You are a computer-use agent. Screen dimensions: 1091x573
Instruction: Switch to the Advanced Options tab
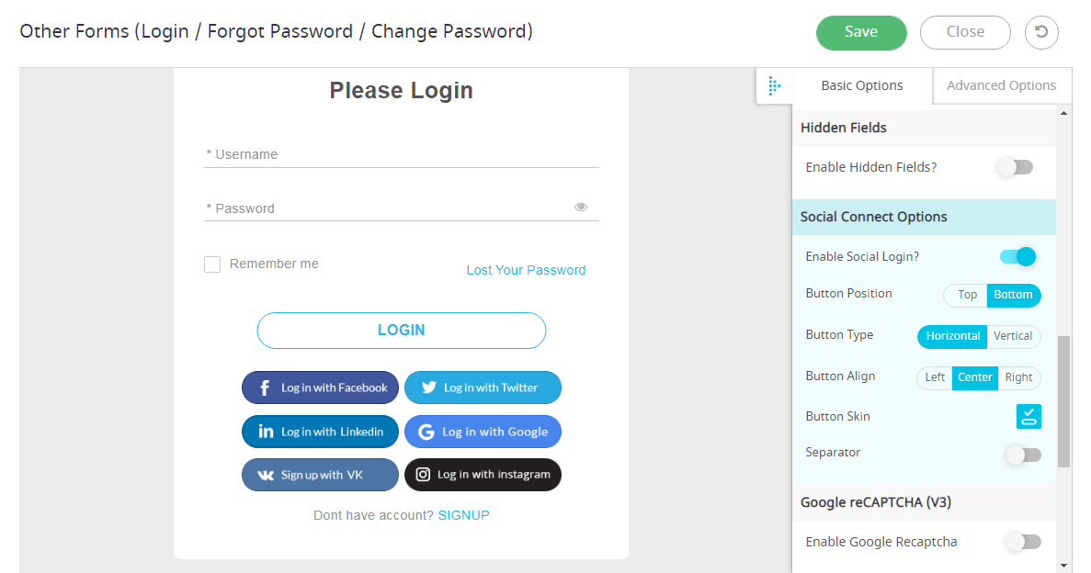[1001, 85]
